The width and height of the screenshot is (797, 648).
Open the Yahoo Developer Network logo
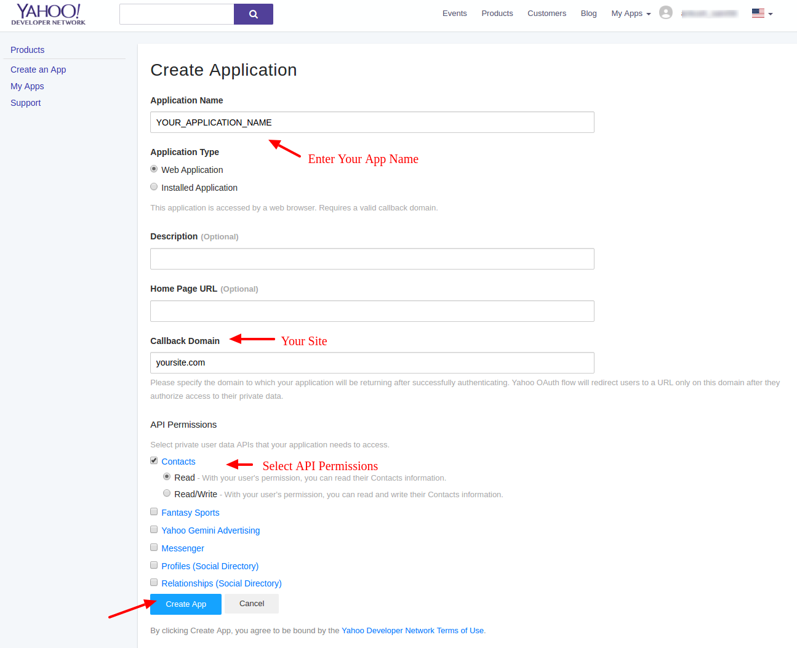48,14
